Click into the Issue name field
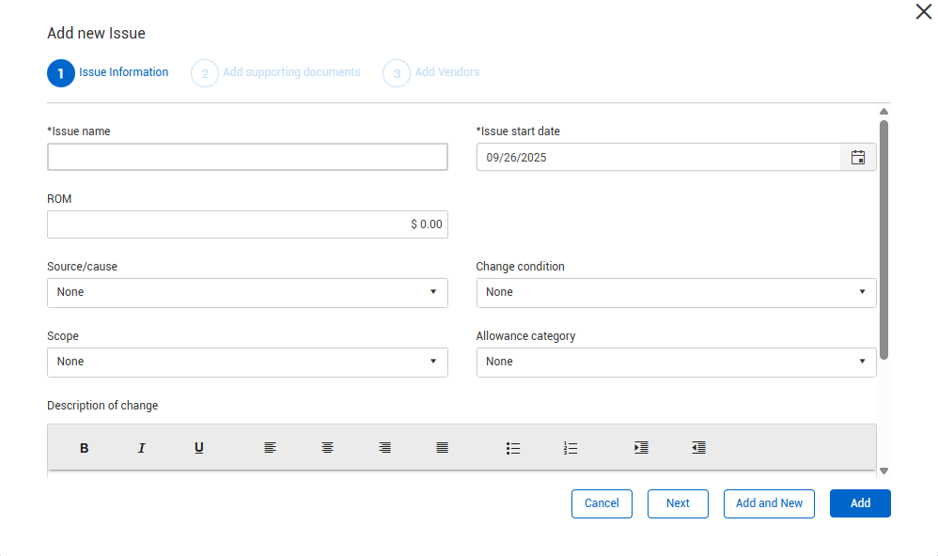 pyautogui.click(x=247, y=157)
